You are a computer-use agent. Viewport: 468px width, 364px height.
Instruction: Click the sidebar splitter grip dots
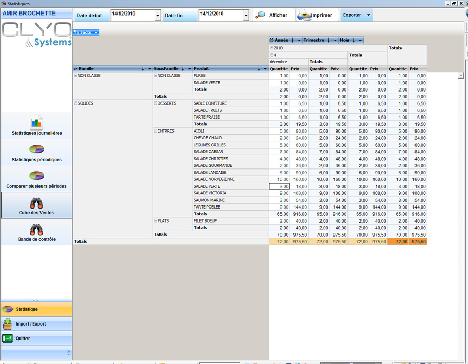[36, 300]
